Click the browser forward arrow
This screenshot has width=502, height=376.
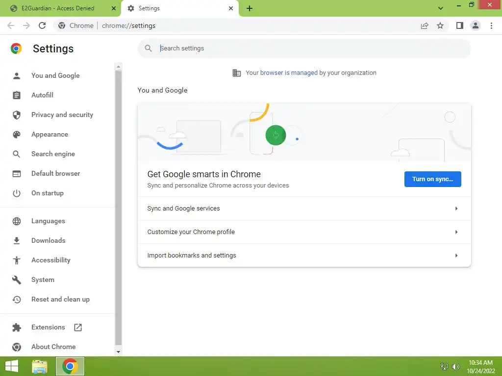click(x=26, y=25)
